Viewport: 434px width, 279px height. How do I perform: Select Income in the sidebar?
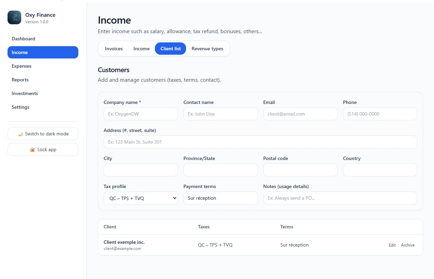pos(43,52)
